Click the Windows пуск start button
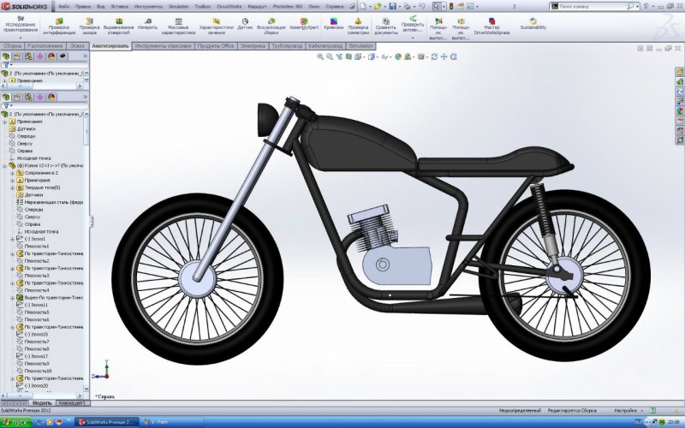The width and height of the screenshot is (685, 428). click(16, 422)
